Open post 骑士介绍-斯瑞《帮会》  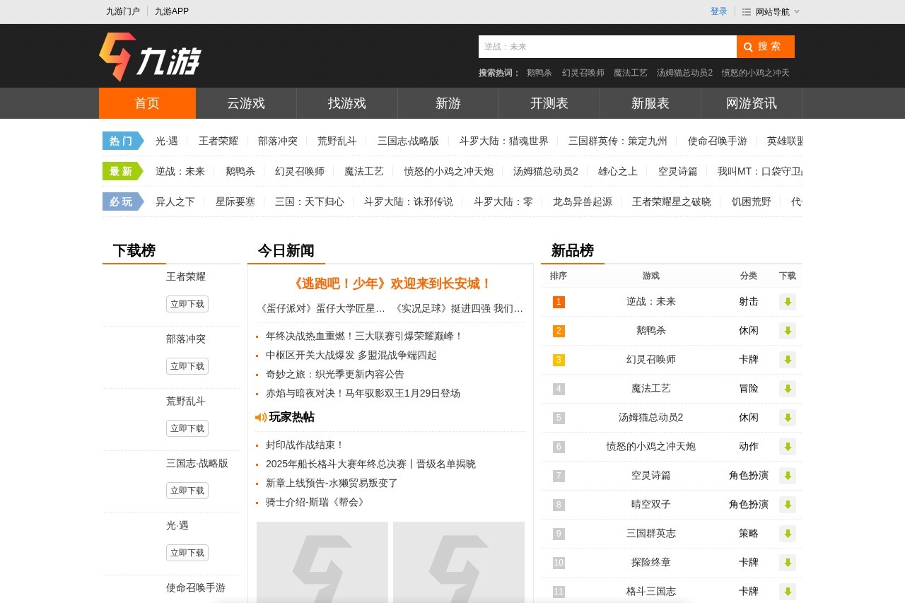coord(317,502)
